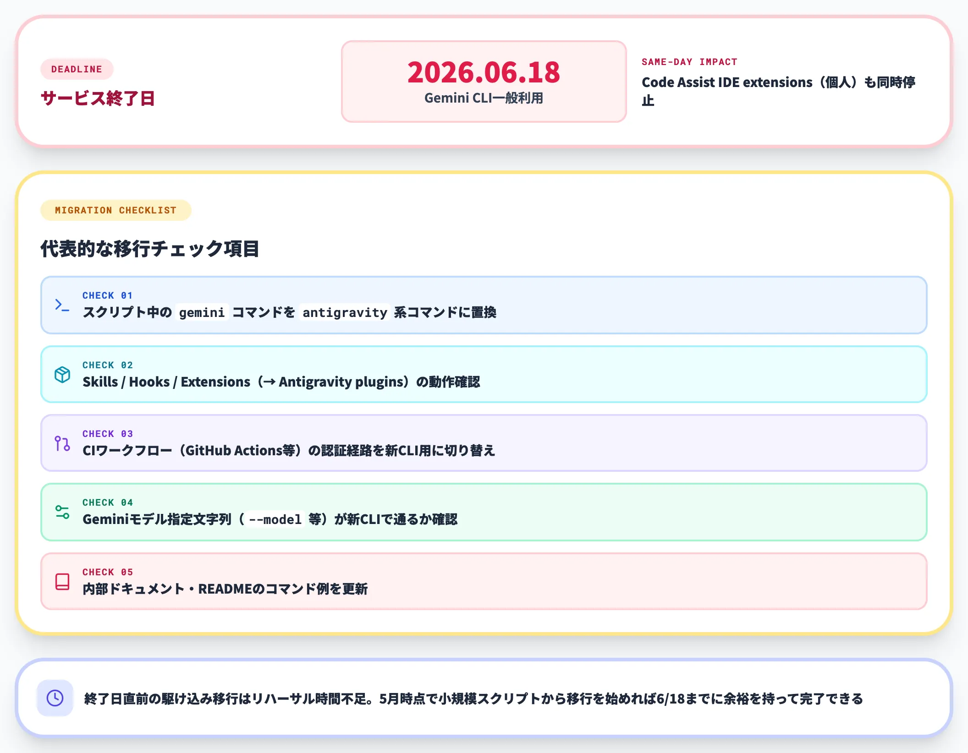This screenshot has height=753, width=968.
Task: Click the git pull request icon in CHECK 03
Action: (62, 443)
